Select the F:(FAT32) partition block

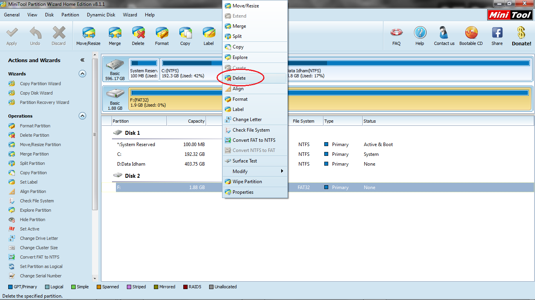click(329, 98)
